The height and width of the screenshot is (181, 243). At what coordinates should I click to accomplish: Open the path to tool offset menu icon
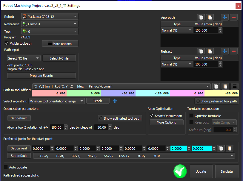coord(235,86)
